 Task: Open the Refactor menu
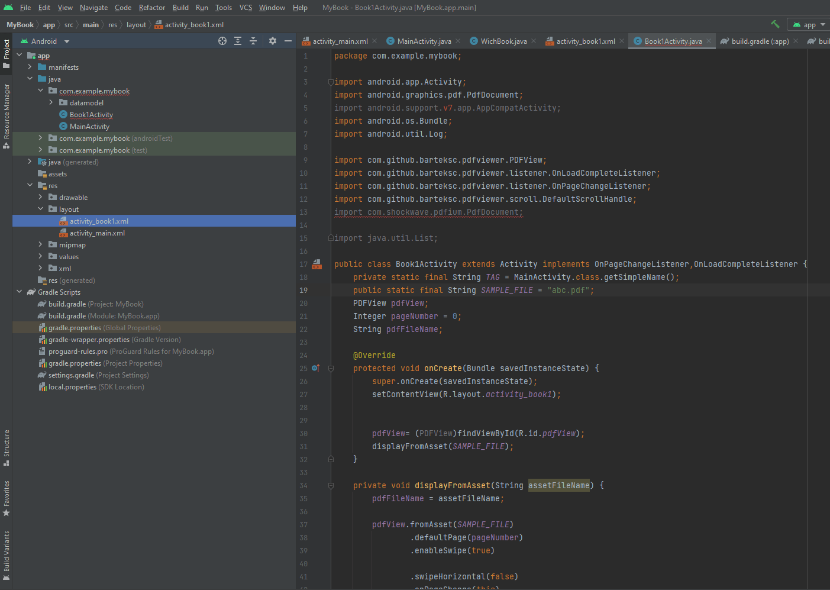coord(152,8)
